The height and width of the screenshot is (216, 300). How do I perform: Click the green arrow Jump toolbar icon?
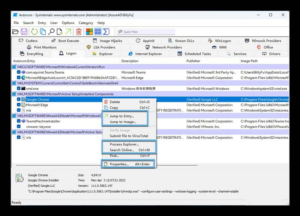pyautogui.click(x=68, y=32)
